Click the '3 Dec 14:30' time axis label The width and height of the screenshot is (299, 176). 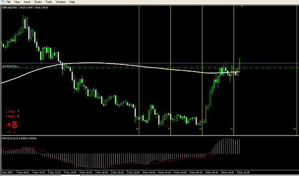(70, 172)
